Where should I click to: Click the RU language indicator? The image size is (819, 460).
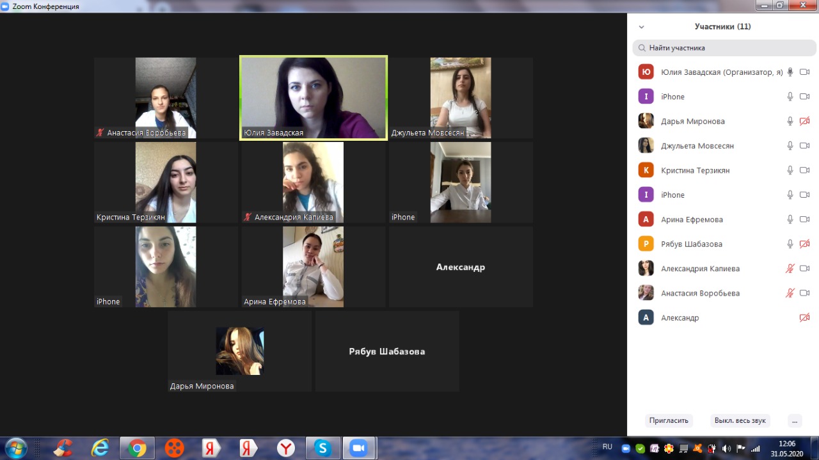click(x=607, y=447)
